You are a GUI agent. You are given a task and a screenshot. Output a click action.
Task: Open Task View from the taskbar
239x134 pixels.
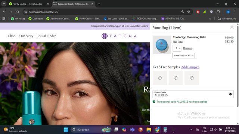[116, 130]
